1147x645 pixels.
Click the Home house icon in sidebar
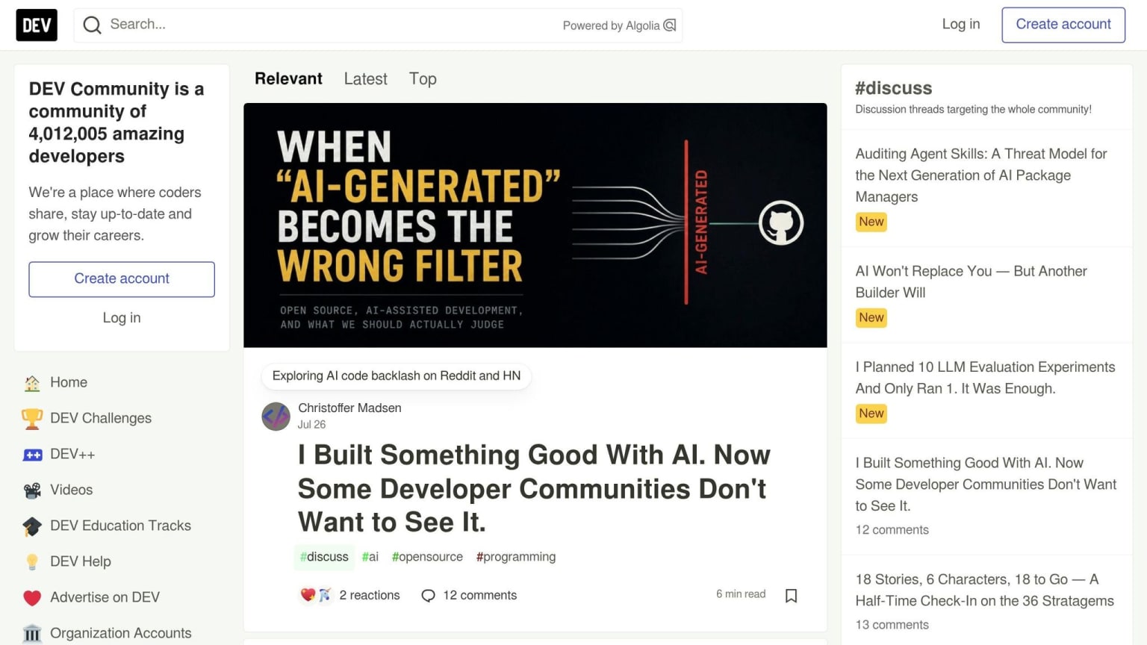click(32, 383)
